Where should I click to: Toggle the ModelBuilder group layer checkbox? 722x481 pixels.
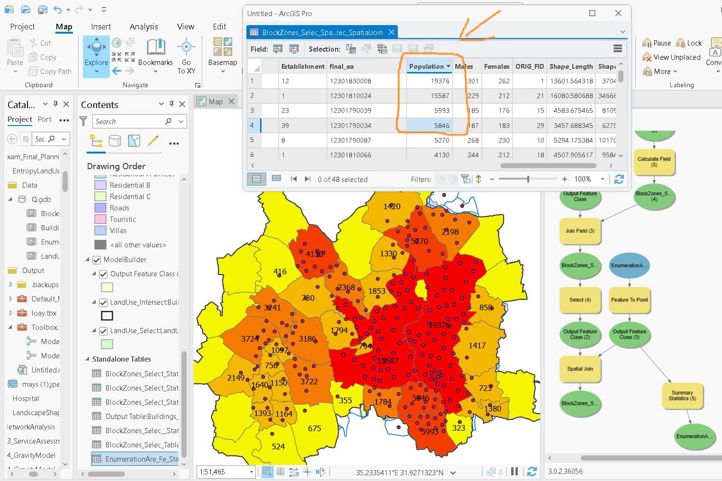pos(97,260)
